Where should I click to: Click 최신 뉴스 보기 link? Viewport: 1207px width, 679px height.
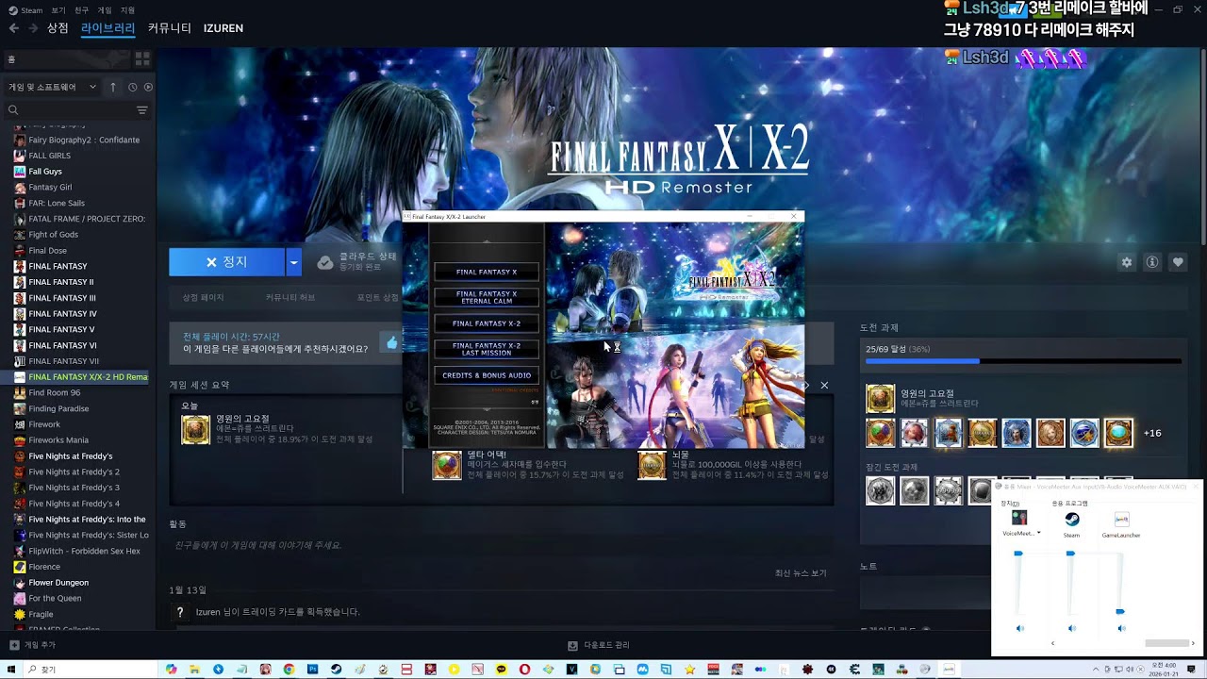(x=800, y=572)
